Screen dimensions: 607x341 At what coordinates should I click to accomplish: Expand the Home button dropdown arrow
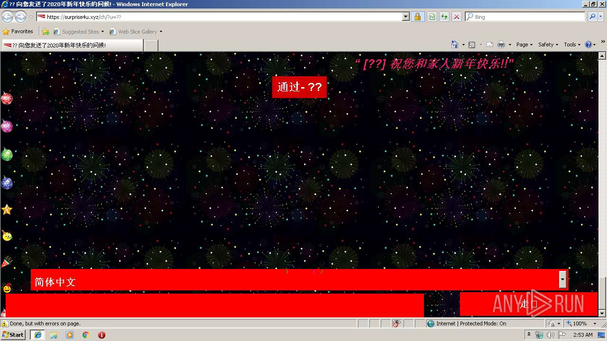[x=463, y=45]
